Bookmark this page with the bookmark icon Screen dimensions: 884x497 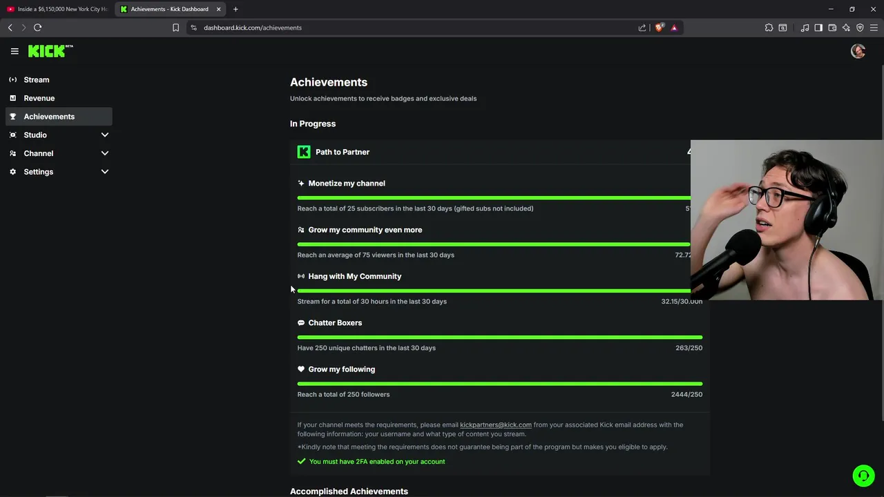tap(175, 28)
